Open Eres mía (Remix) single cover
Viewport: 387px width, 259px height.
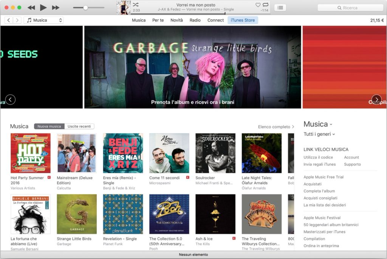click(x=123, y=153)
